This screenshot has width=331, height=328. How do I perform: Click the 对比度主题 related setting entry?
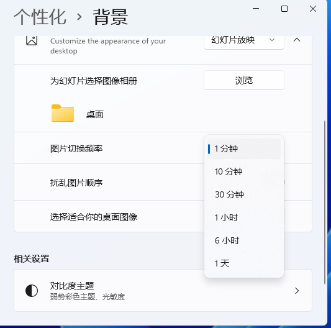[163, 290]
